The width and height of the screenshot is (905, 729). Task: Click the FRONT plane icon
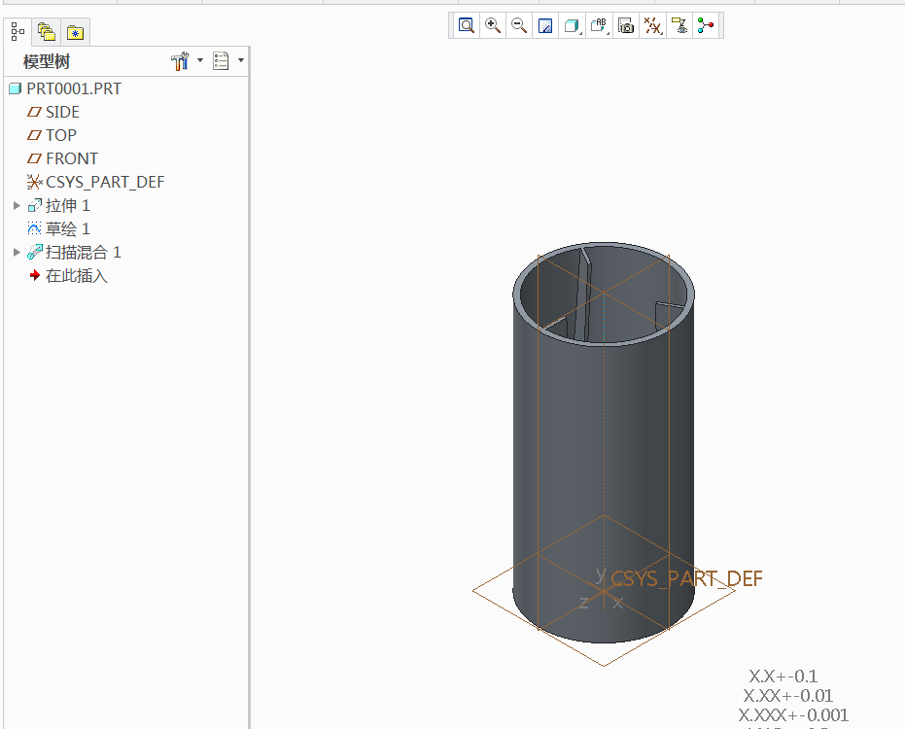(x=35, y=158)
